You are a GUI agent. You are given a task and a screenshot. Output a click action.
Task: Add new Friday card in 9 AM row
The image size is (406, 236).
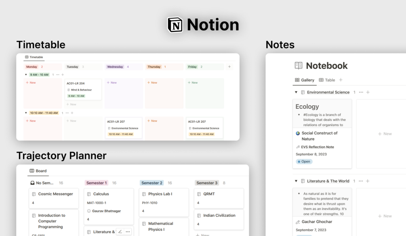tap(193, 83)
